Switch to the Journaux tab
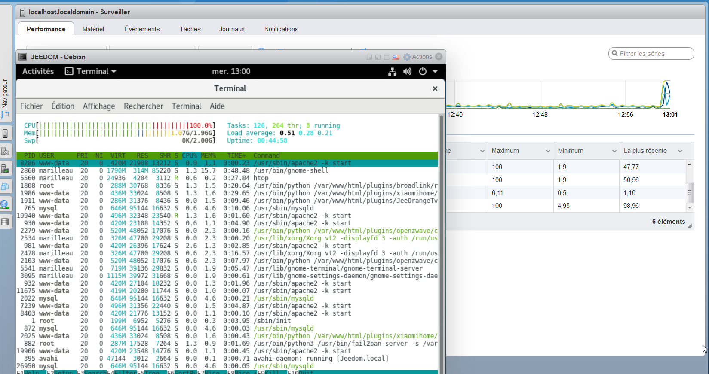The image size is (709, 374). coord(232,29)
